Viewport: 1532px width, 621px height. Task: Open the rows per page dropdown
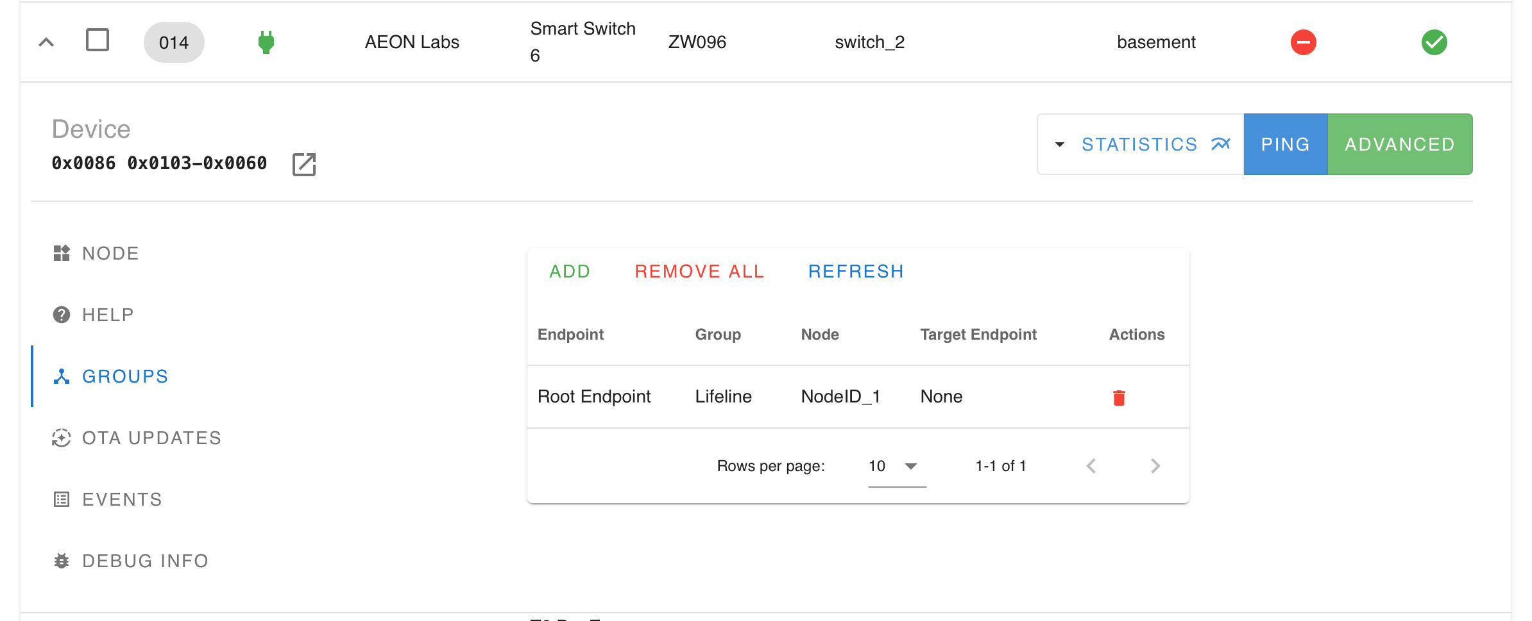click(897, 467)
